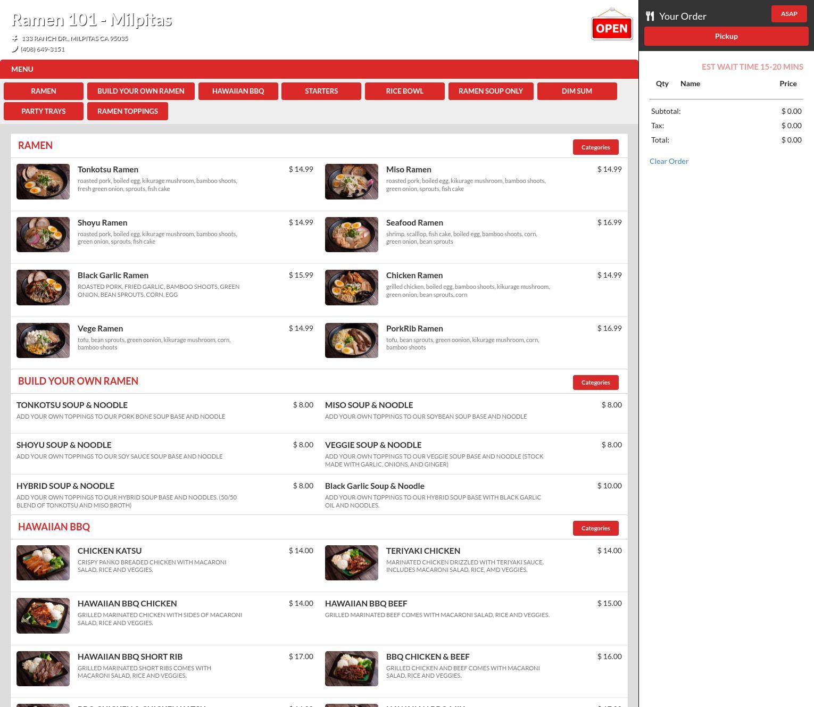Open Categories list in Hawaiian BBQ section
Viewport: 814px width, 707px height.
(595, 528)
